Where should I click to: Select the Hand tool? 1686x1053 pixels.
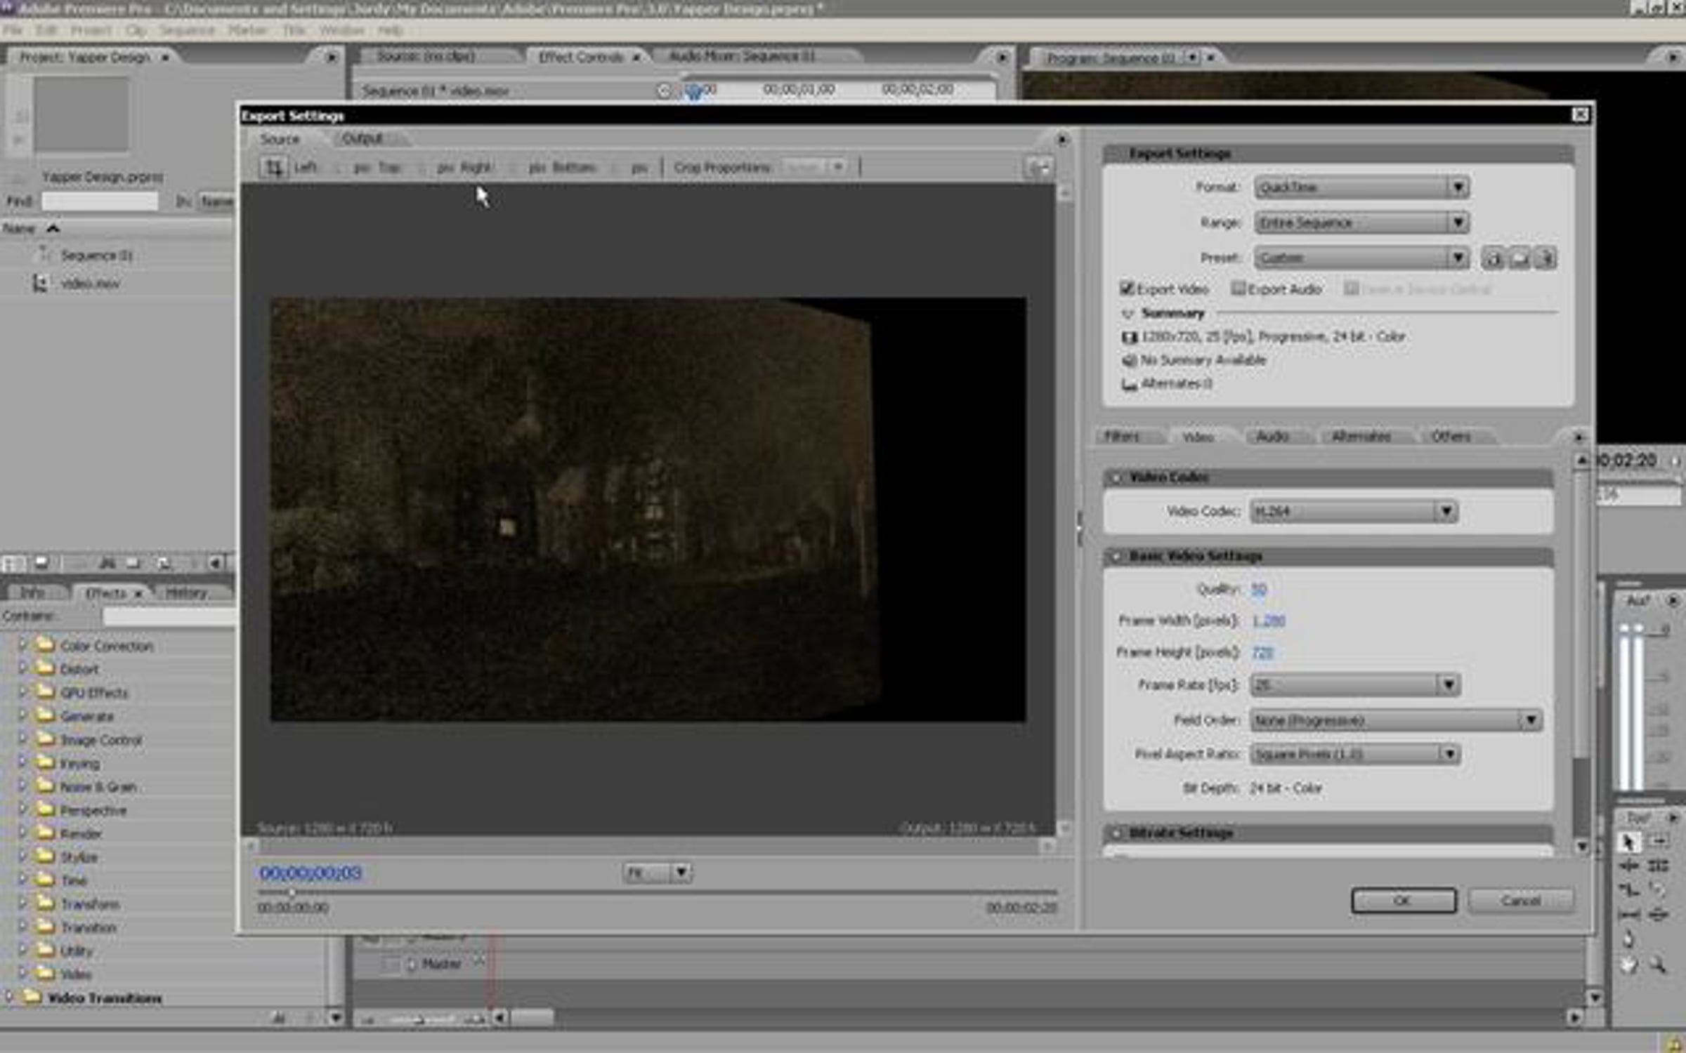(x=1628, y=965)
